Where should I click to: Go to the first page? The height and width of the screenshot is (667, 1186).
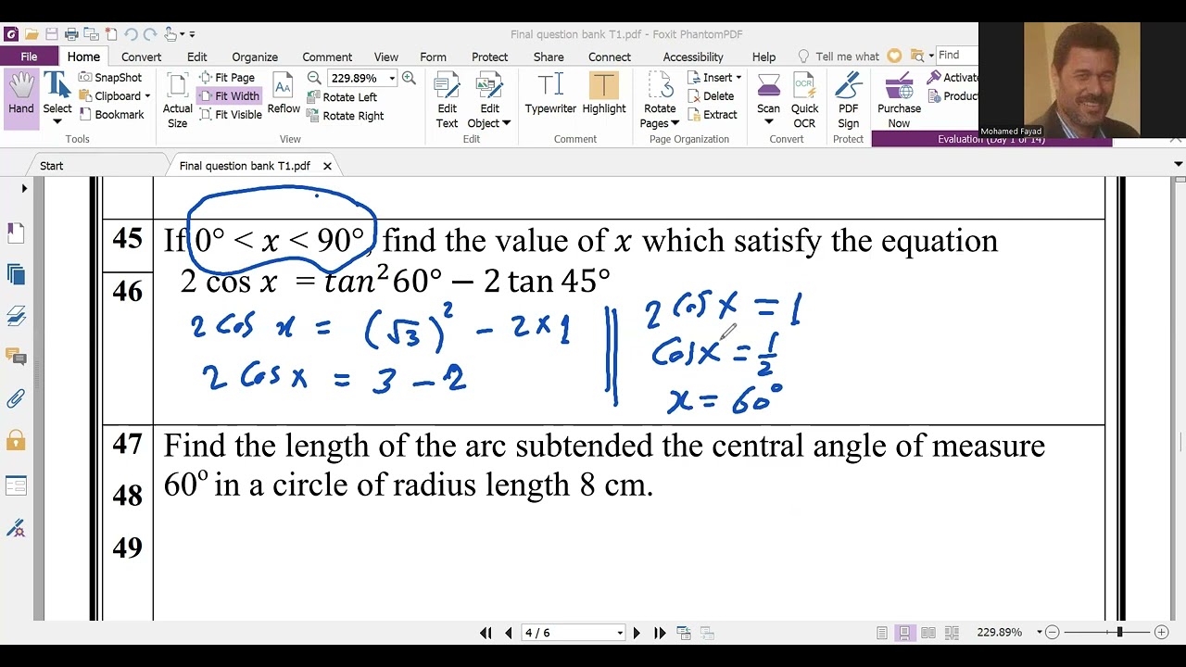[x=486, y=633]
